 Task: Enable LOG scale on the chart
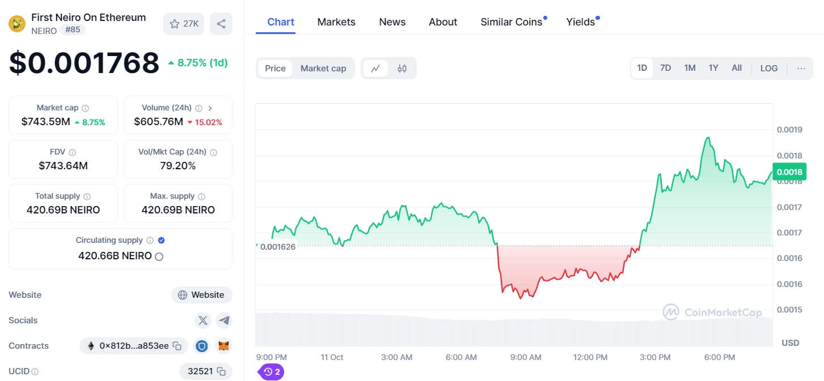769,67
